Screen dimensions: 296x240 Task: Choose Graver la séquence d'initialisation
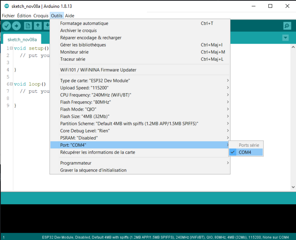pos(140,170)
